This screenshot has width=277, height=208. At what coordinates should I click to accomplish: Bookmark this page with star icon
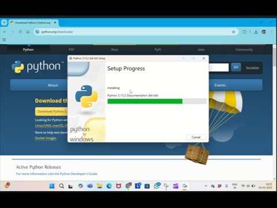(234, 32)
